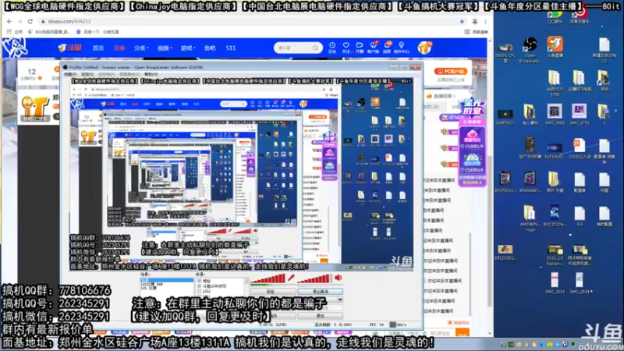This screenshot has height=351, width=624.
Task: Open the Douyu follow heart icon
Action: pos(346,48)
